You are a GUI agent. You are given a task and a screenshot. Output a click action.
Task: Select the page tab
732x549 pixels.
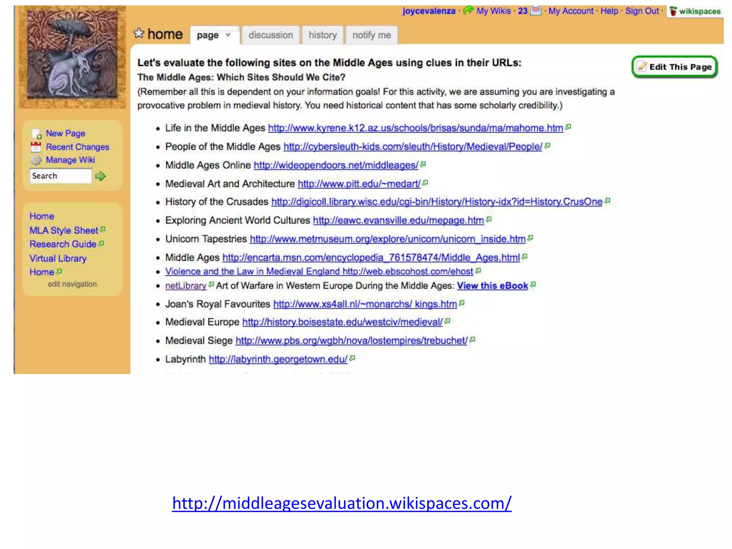tap(214, 35)
